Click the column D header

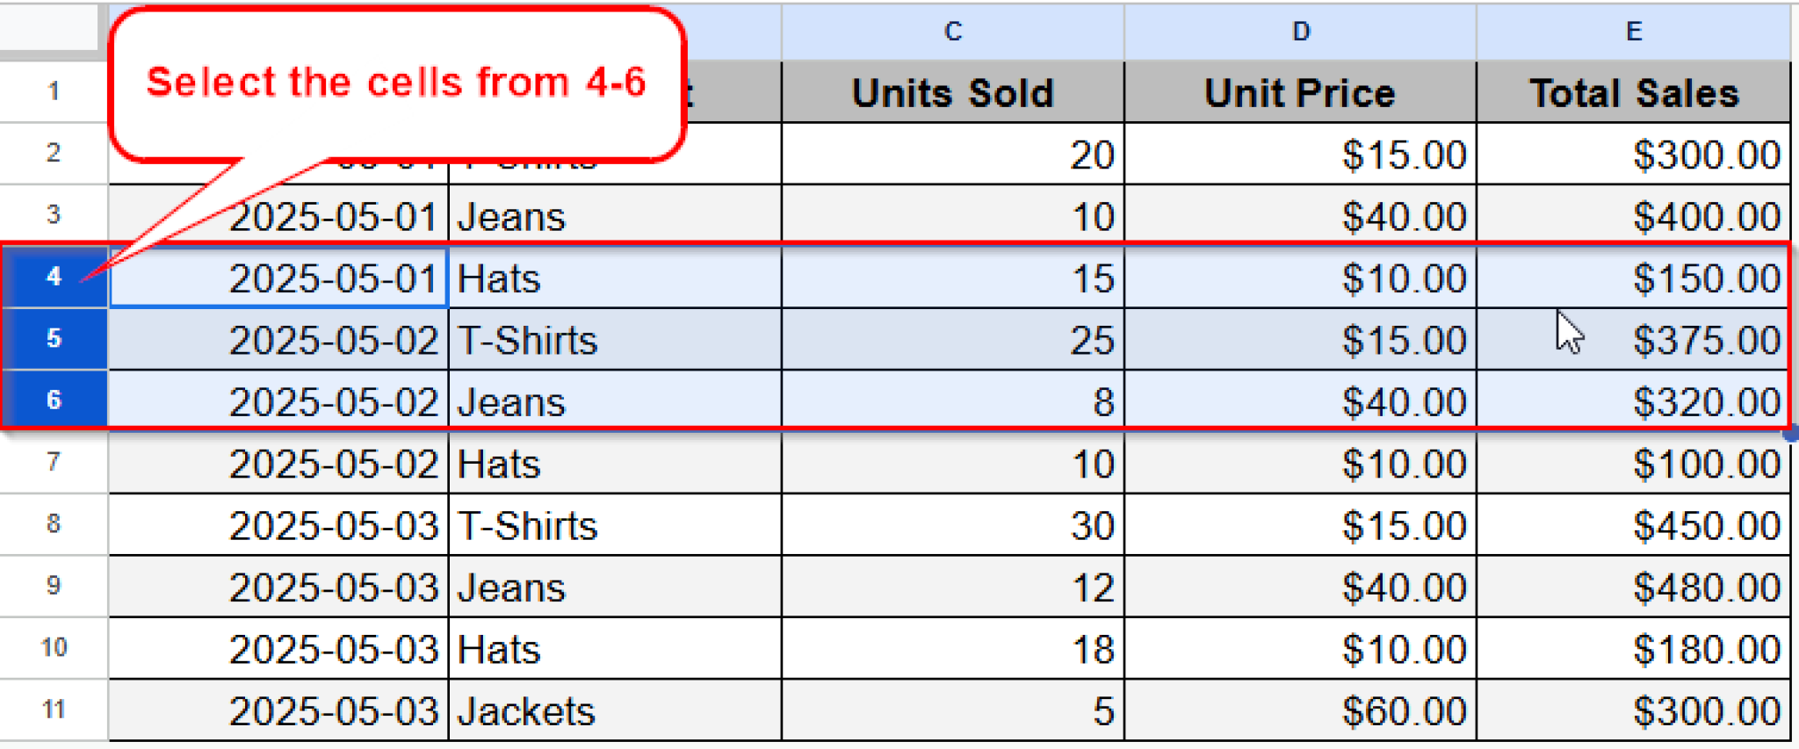[1300, 32]
